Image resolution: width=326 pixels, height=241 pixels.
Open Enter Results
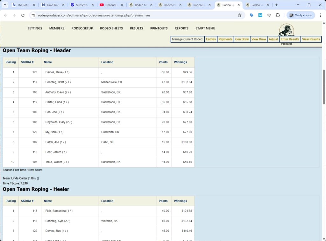pos(290,39)
